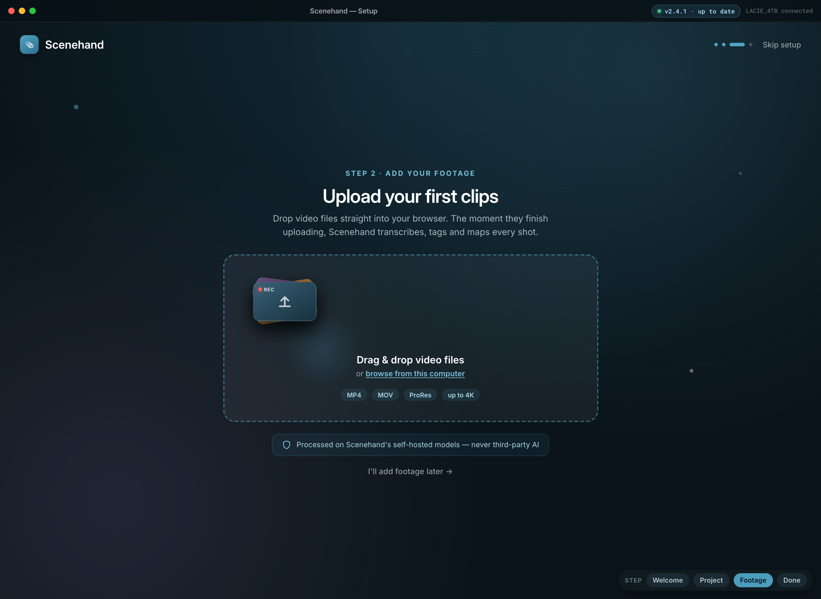Jump to the Done step
Image resolution: width=821 pixels, height=599 pixels.
(792, 580)
